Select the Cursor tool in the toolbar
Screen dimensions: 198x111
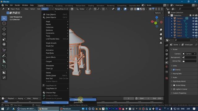coord(4,23)
